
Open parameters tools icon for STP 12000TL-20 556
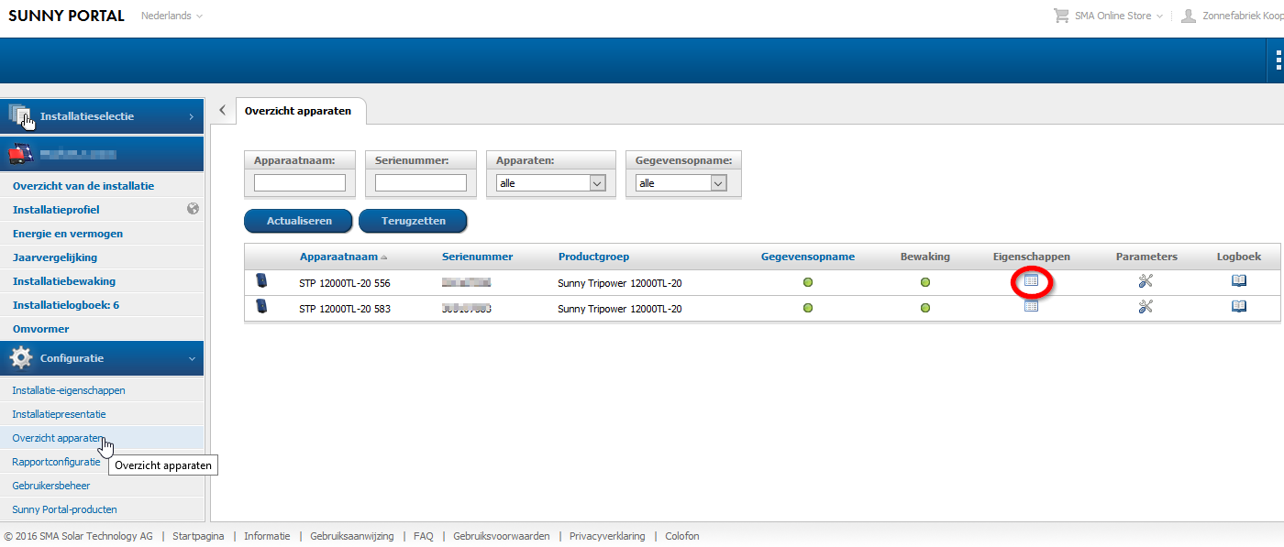(1146, 281)
